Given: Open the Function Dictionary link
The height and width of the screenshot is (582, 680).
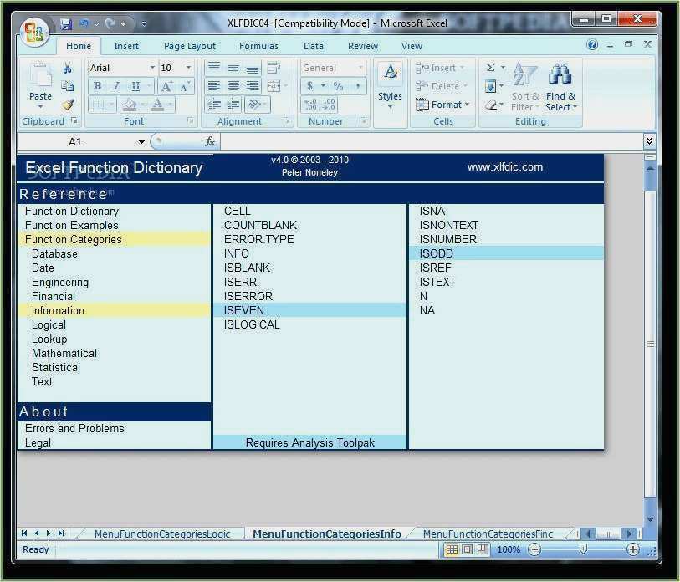Looking at the screenshot, I should 72,212.
